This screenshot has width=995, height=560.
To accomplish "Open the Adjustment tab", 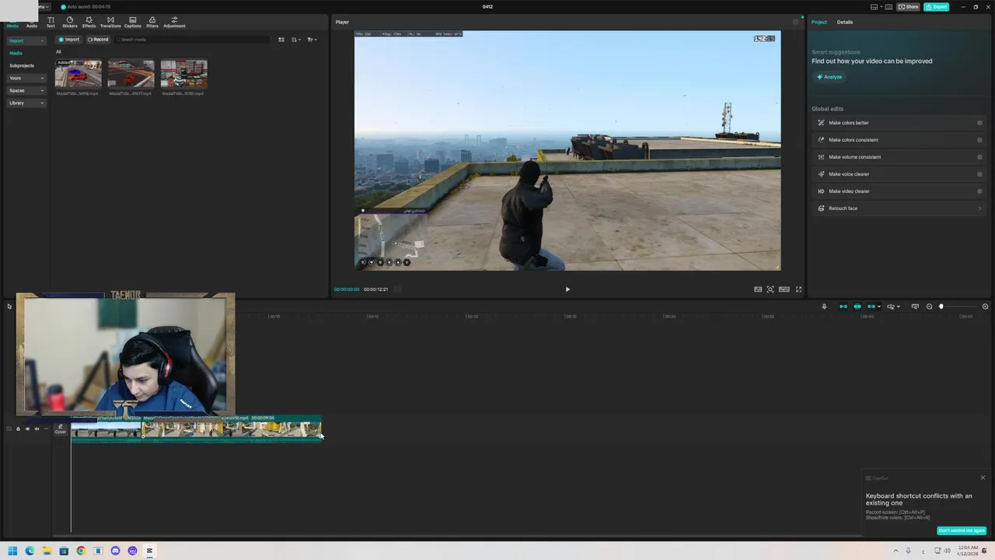I will (x=174, y=22).
